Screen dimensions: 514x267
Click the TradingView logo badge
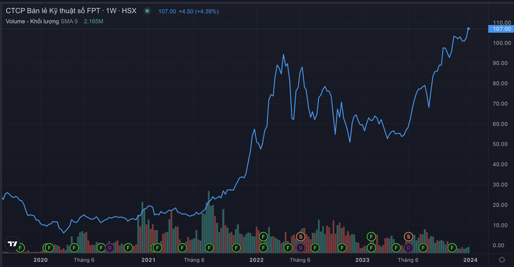coord(13,244)
